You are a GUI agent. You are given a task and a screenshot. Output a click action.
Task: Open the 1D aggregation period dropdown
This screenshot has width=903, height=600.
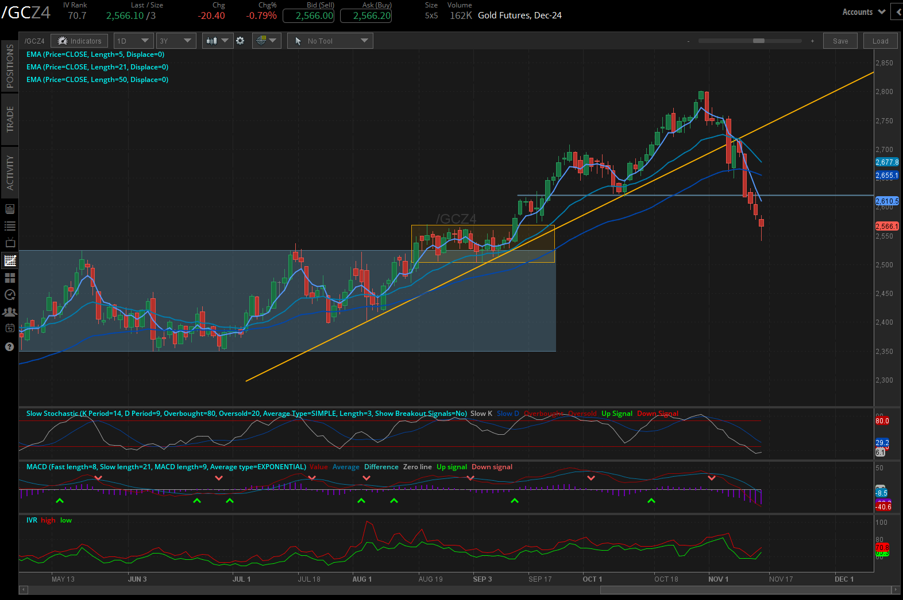coord(133,41)
